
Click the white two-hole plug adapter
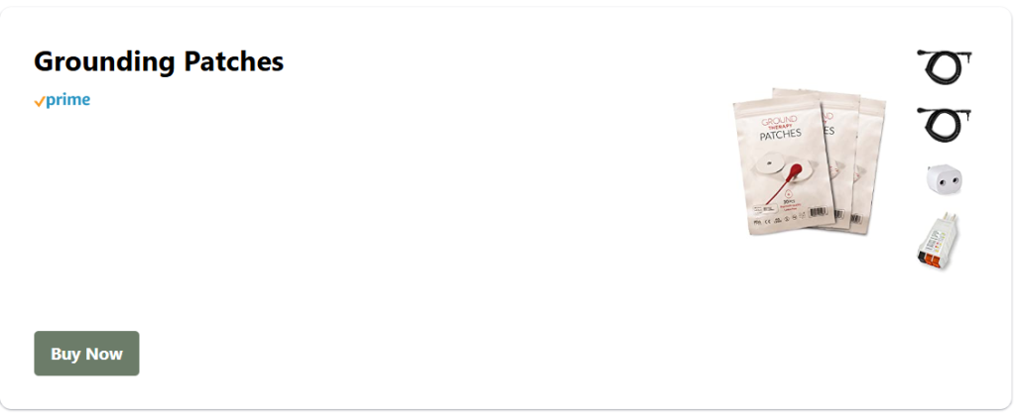(x=943, y=179)
